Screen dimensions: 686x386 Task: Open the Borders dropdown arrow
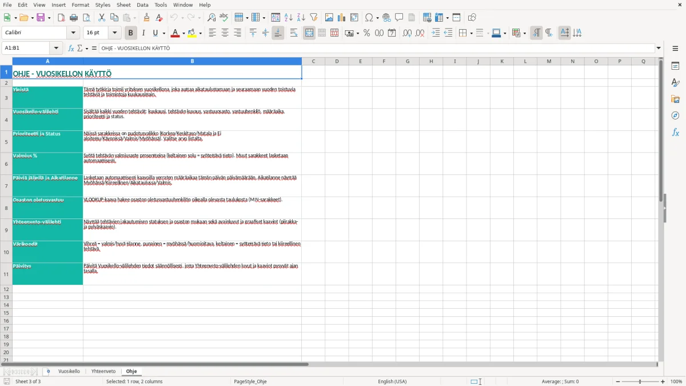(x=470, y=33)
